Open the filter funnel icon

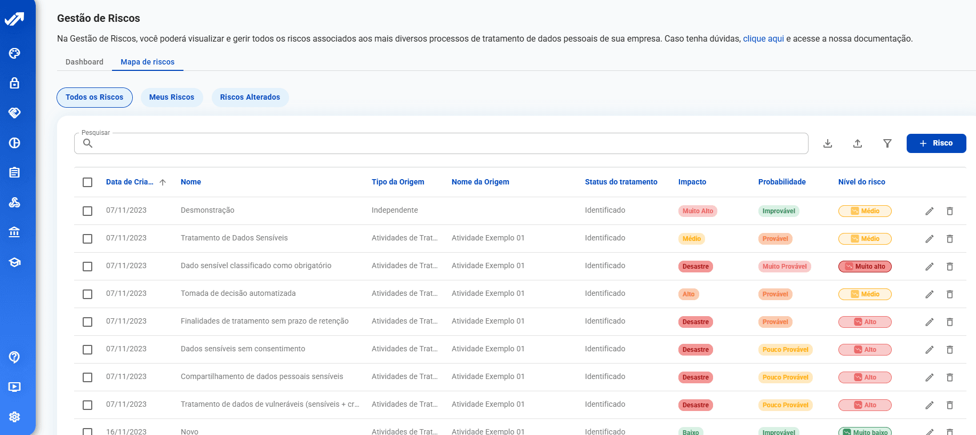point(887,143)
